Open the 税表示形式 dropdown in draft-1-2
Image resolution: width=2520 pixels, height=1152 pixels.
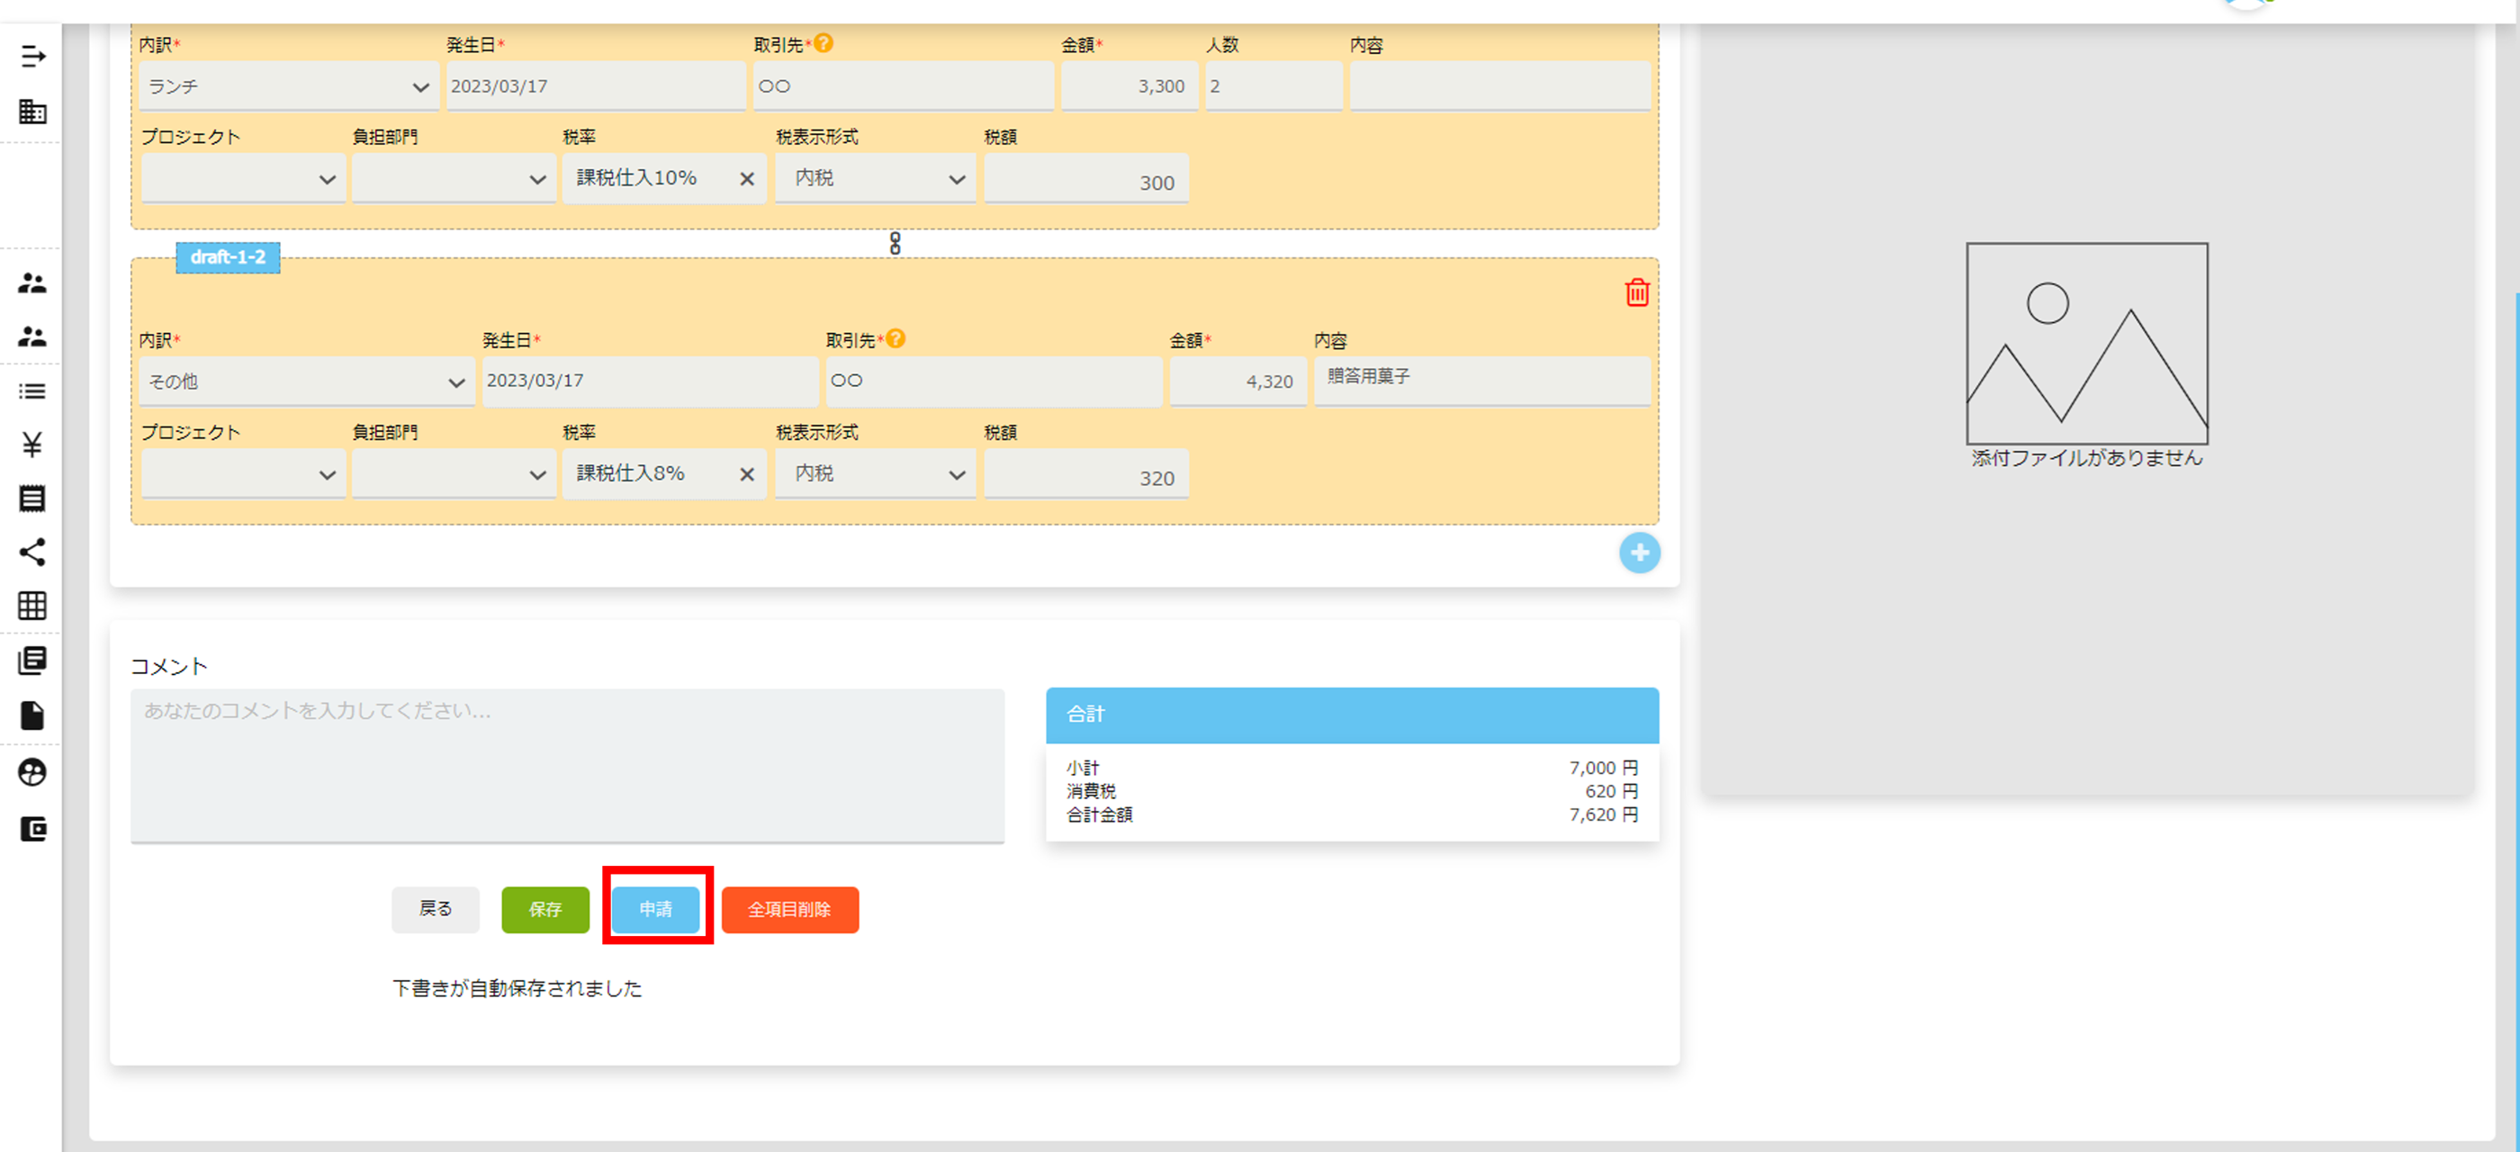[876, 474]
